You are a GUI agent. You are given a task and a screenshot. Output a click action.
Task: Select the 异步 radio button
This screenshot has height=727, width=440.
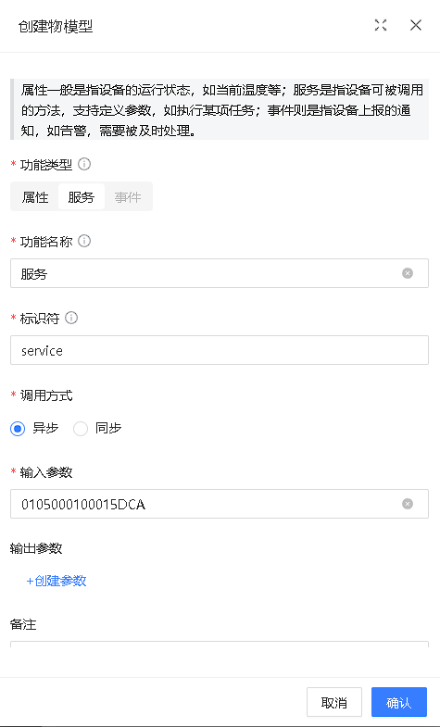click(x=18, y=429)
